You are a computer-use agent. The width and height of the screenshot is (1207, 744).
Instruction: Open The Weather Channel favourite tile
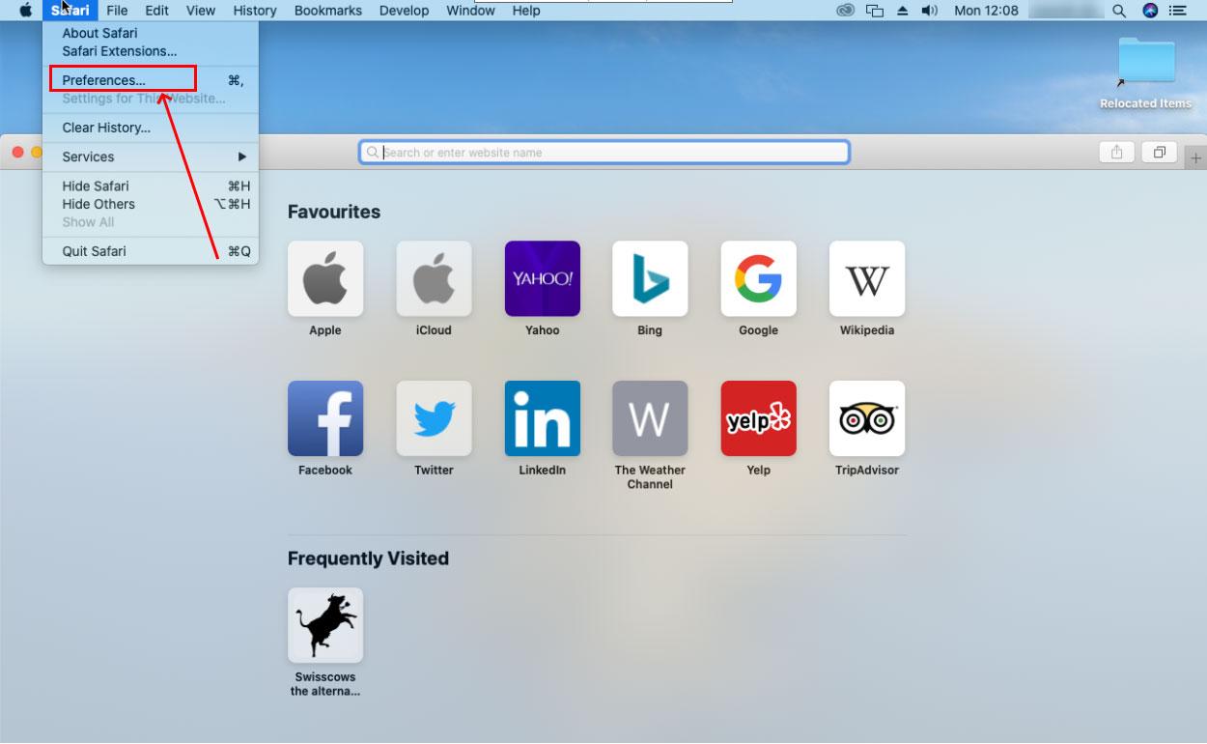(650, 418)
